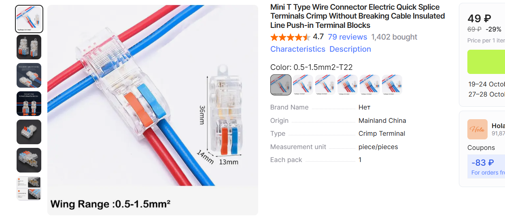Select the fifth gallery thumbnail
The image size is (505, 221).
pos(29,132)
